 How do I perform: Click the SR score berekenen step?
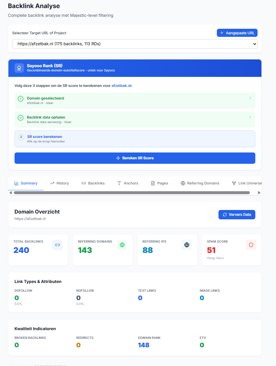click(135, 139)
